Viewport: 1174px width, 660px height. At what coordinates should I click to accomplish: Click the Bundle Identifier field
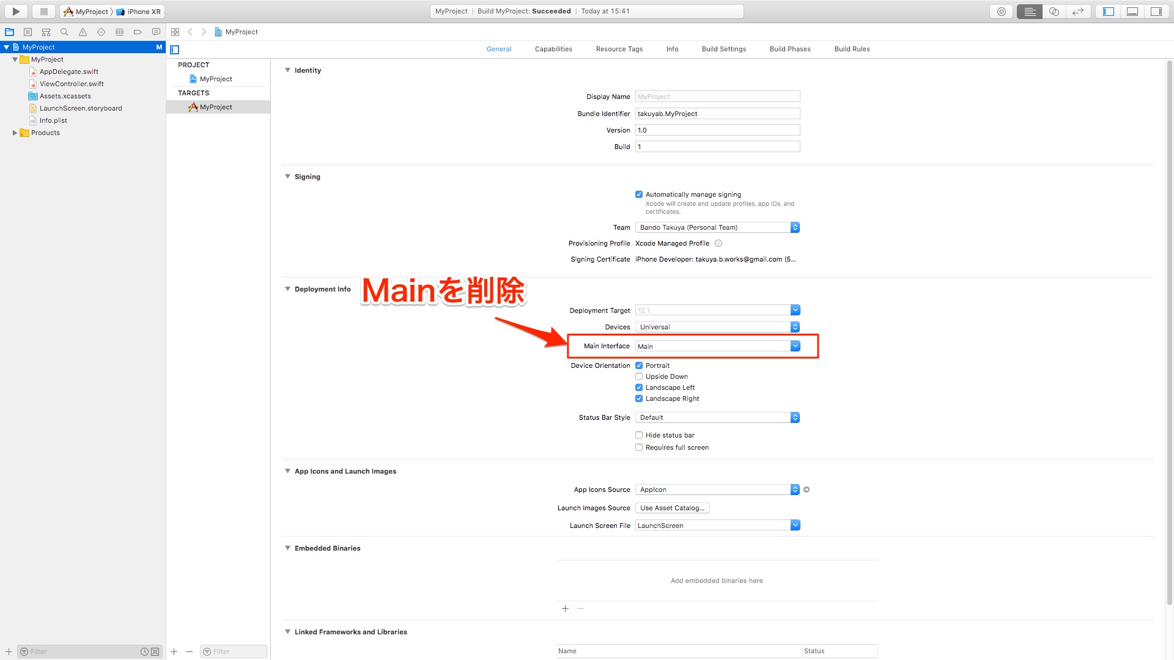(717, 114)
